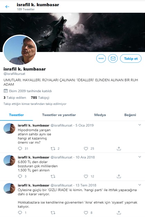The width and height of the screenshot is (145, 217).
Task: Share the 13 Tem 2018 tweet
Action: [119, 212]
